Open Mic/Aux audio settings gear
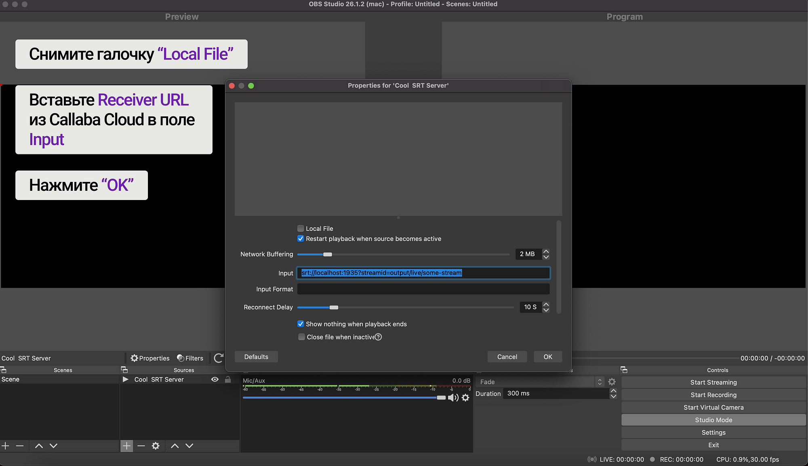The height and width of the screenshot is (466, 808). click(x=465, y=398)
